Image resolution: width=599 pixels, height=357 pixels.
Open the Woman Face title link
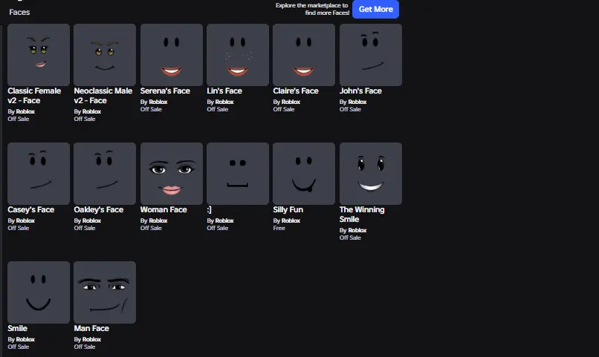coord(163,210)
